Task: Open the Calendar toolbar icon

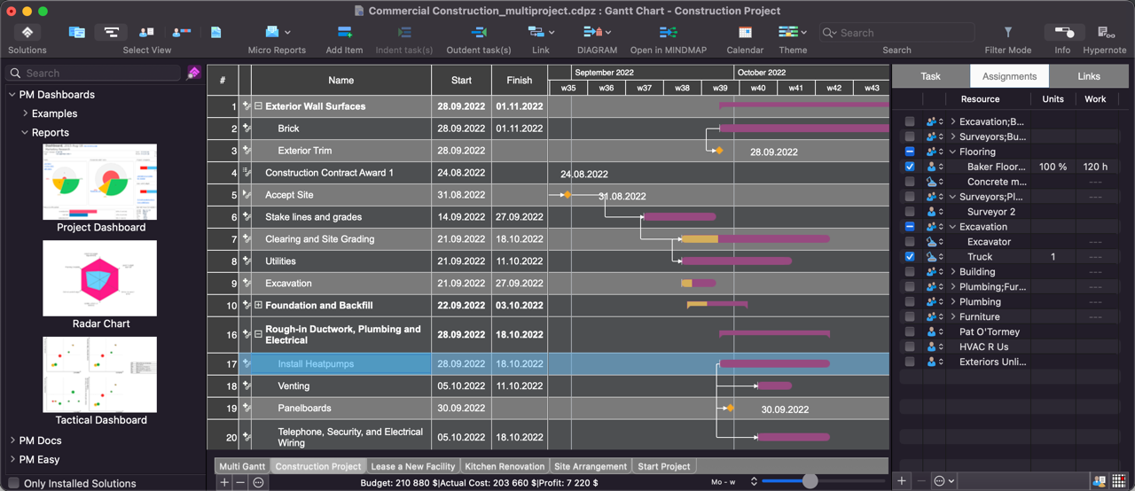Action: click(745, 33)
